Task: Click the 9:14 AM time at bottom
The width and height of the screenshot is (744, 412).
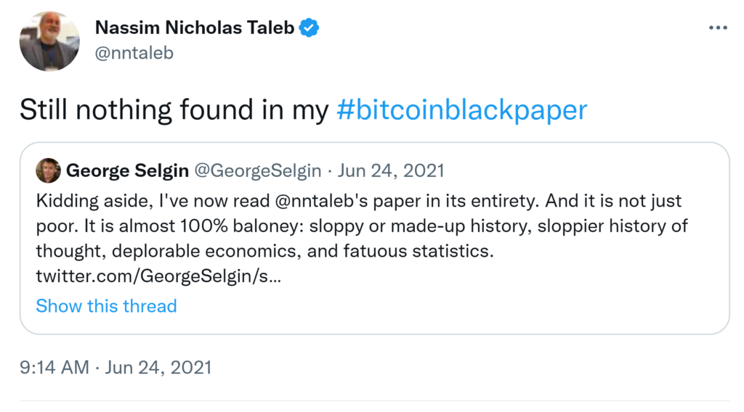Action: click(x=54, y=367)
